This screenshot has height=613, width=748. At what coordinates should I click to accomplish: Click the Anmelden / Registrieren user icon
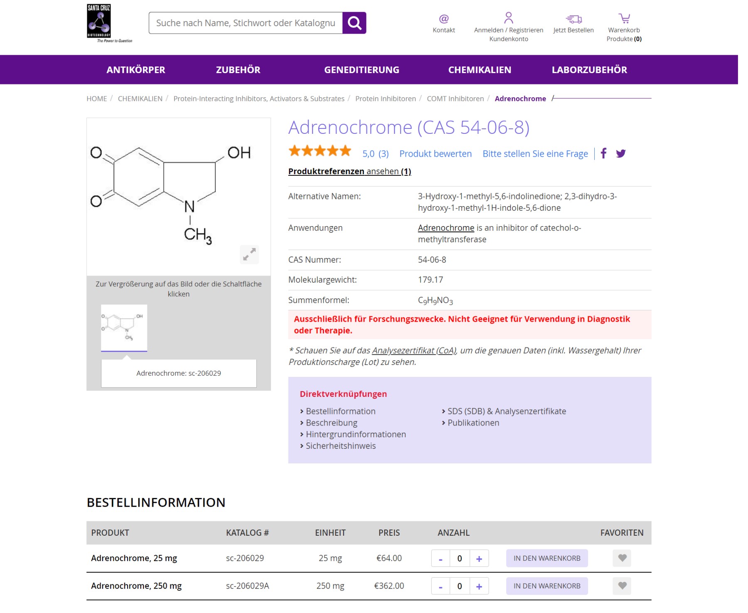tap(508, 18)
